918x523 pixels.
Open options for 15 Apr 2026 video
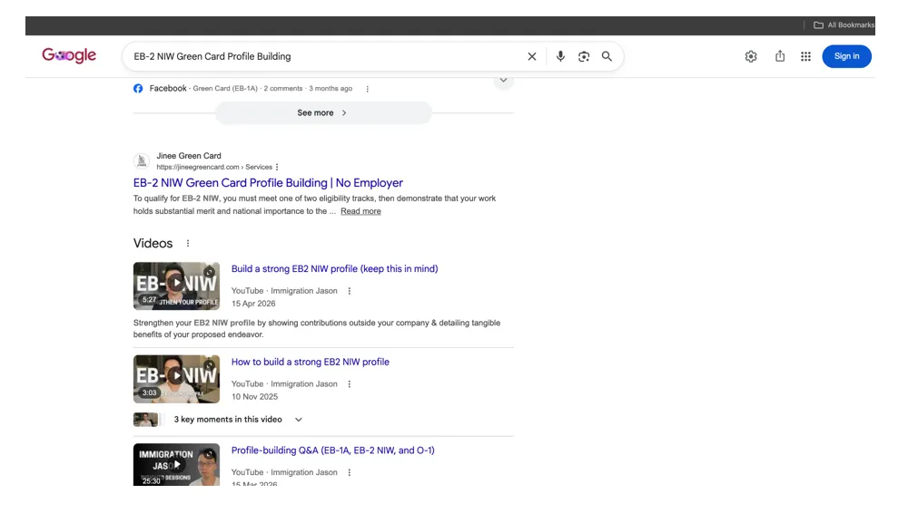click(349, 291)
